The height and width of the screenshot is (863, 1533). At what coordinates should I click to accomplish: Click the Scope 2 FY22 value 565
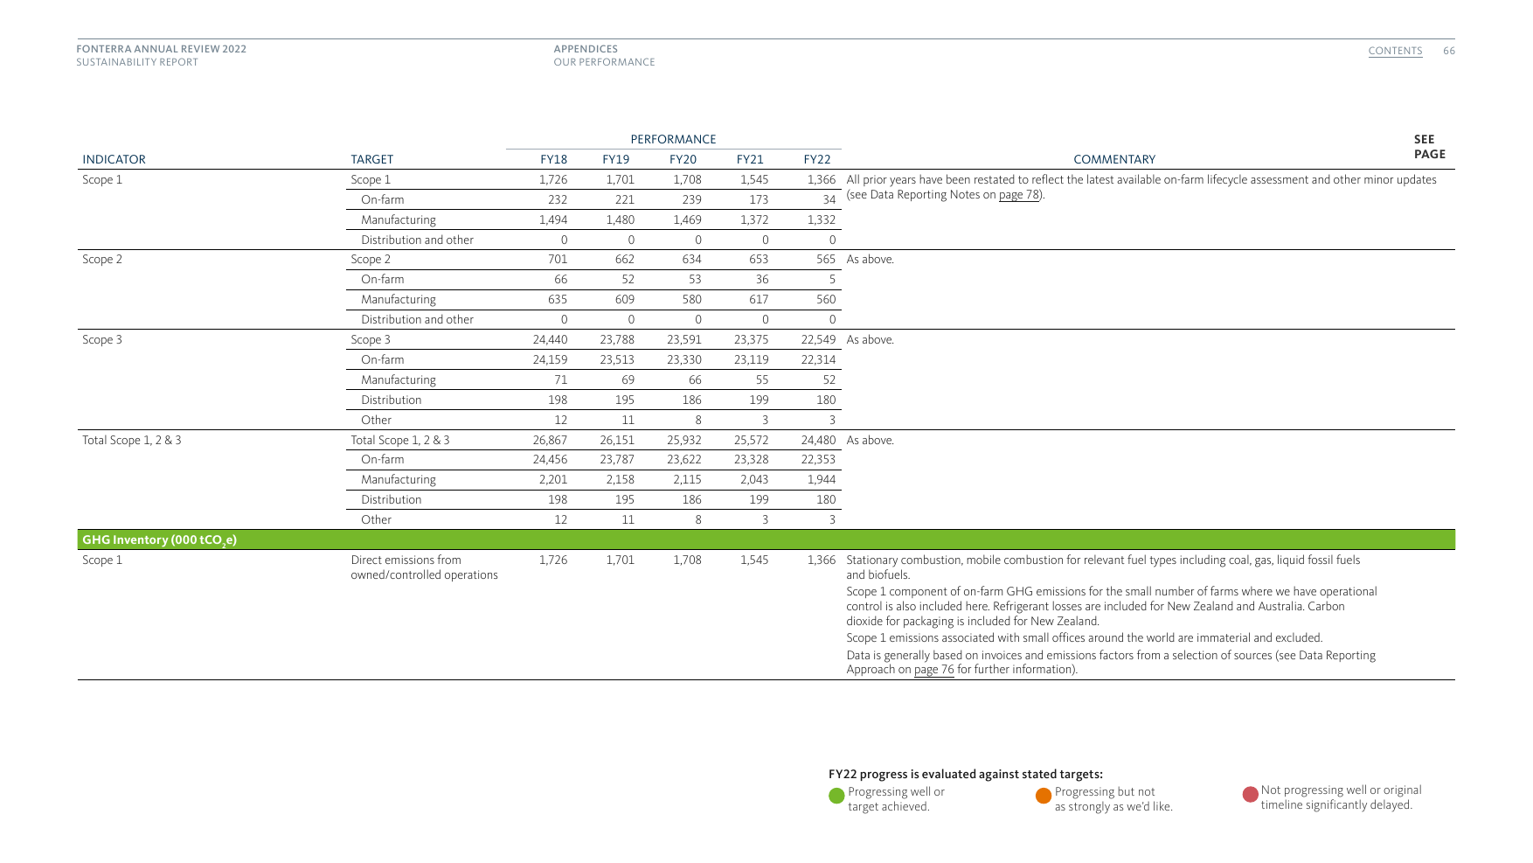click(x=826, y=259)
